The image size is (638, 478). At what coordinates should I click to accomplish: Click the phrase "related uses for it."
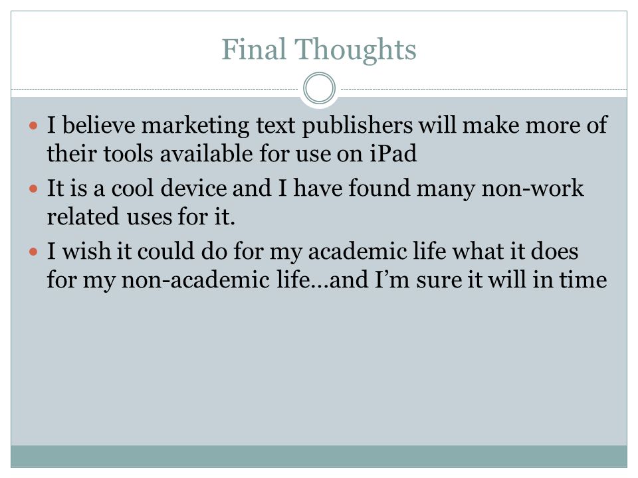[x=141, y=216]
